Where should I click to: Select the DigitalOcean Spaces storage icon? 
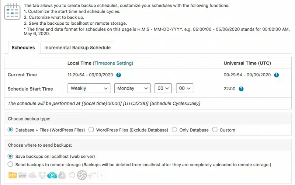pyautogui.click(x=72, y=175)
